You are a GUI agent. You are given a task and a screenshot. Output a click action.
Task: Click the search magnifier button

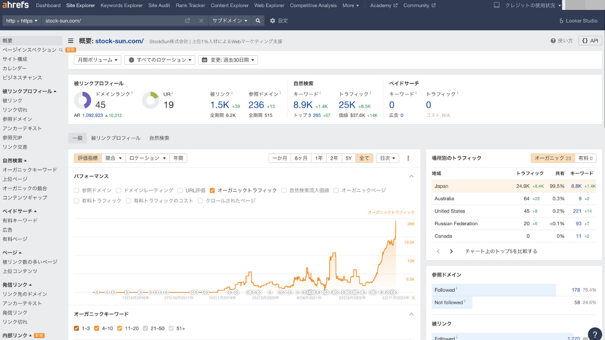[258, 21]
